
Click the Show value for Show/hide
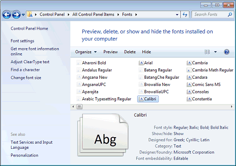179,134
